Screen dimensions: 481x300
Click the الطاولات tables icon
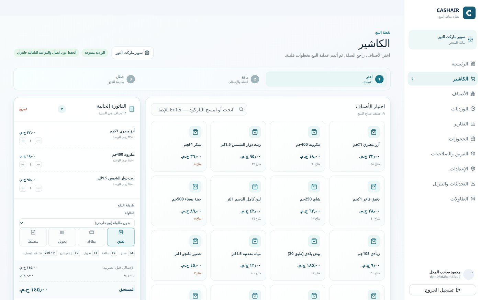(473, 199)
